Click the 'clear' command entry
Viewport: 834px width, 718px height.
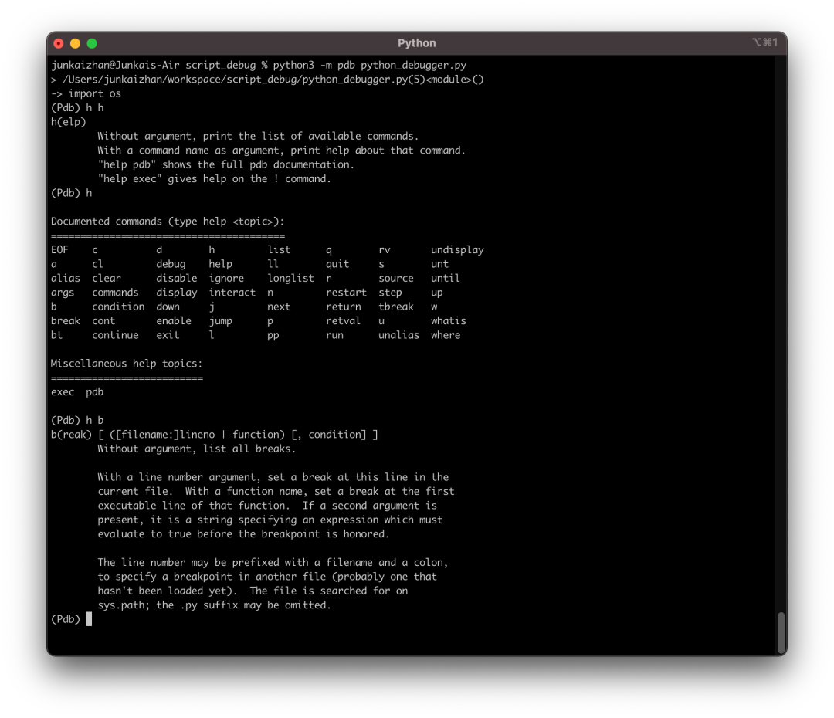click(107, 278)
